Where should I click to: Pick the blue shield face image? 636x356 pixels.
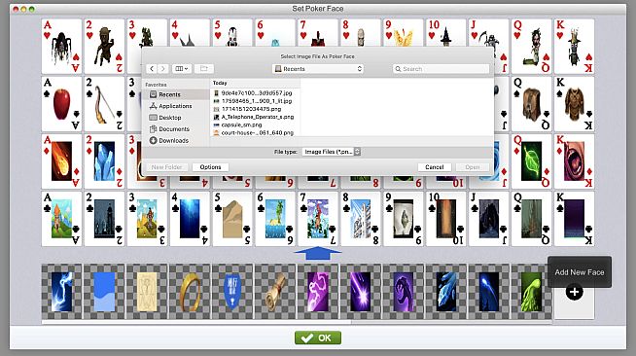pyautogui.click(x=232, y=292)
